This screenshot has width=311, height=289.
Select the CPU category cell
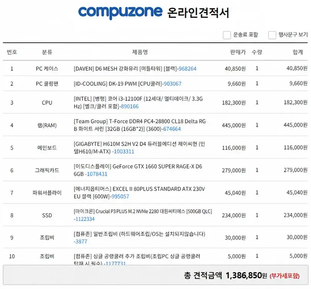click(x=47, y=102)
